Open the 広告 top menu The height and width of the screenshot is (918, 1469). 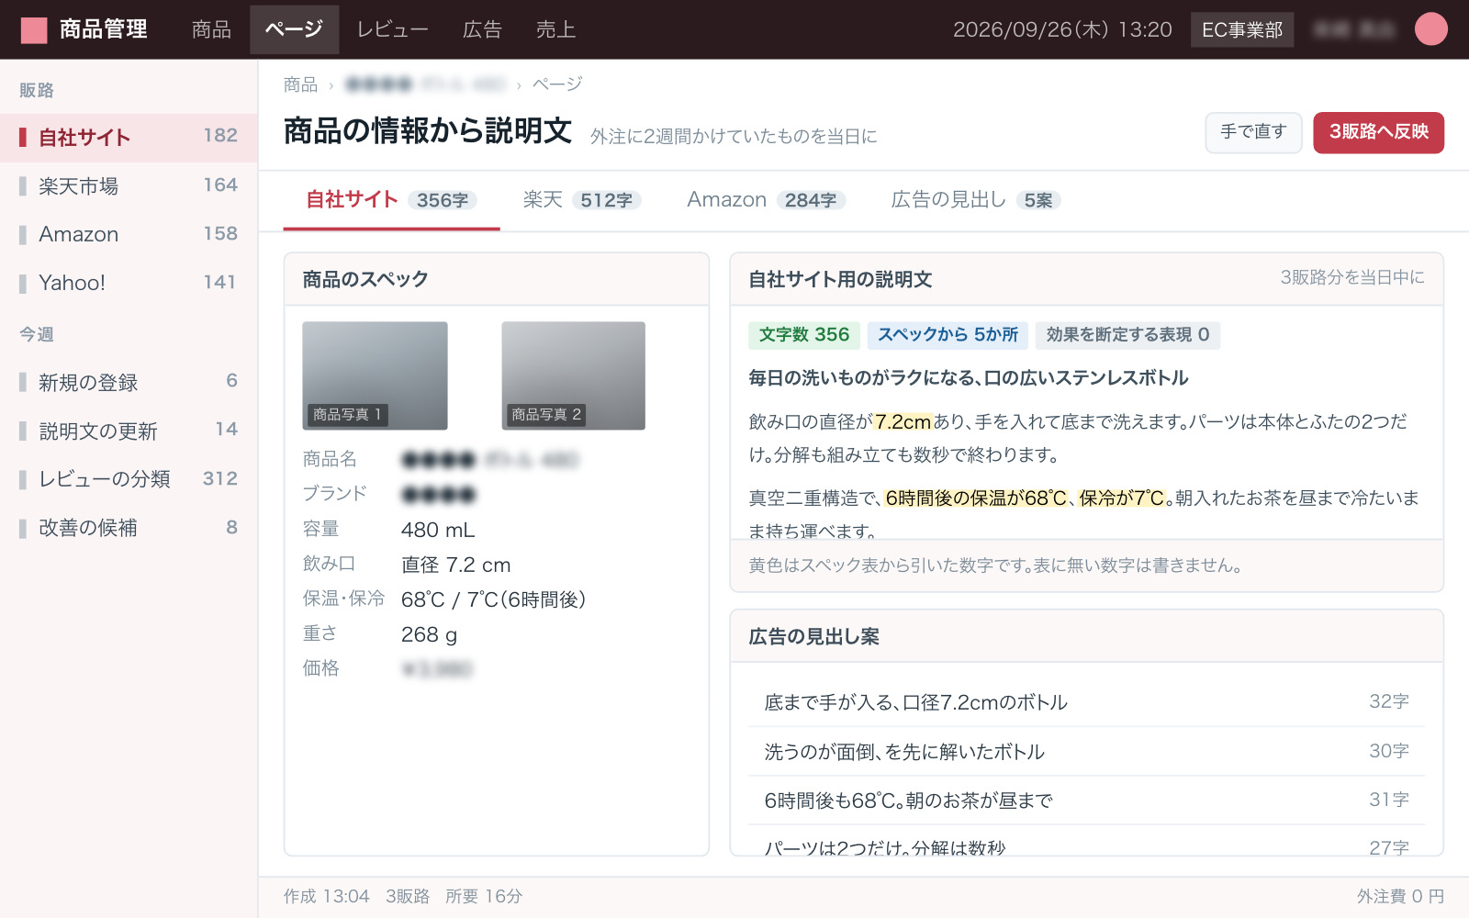coord(482,29)
